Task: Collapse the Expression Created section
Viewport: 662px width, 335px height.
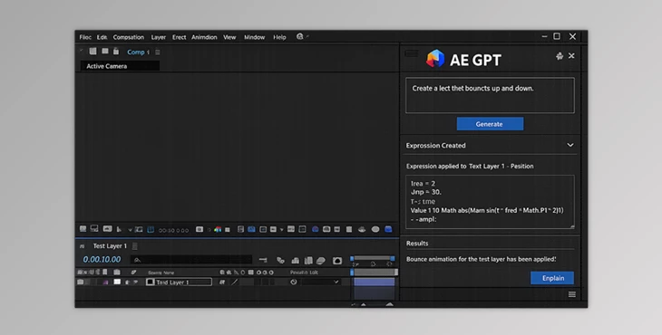Action: tap(570, 145)
